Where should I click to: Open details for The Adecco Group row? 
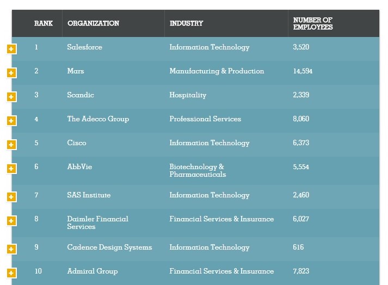coord(11,121)
